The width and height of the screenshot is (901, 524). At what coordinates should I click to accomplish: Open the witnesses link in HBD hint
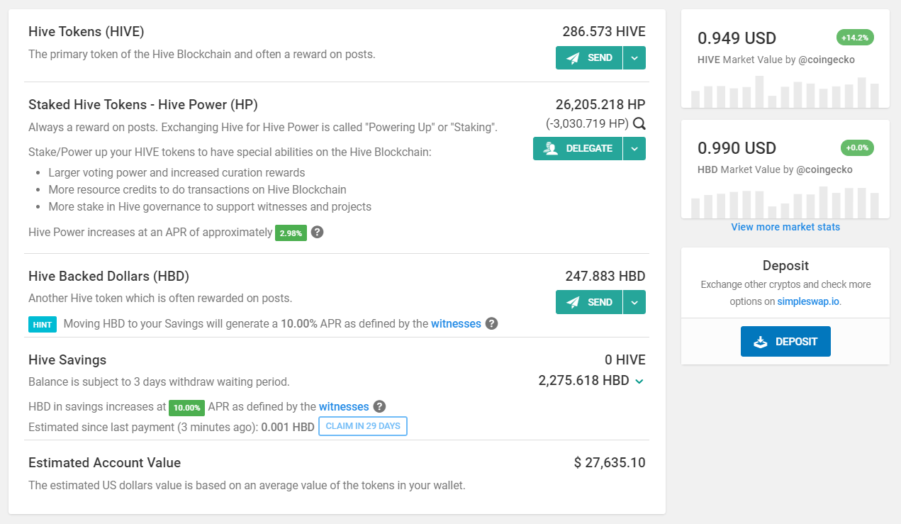456,323
